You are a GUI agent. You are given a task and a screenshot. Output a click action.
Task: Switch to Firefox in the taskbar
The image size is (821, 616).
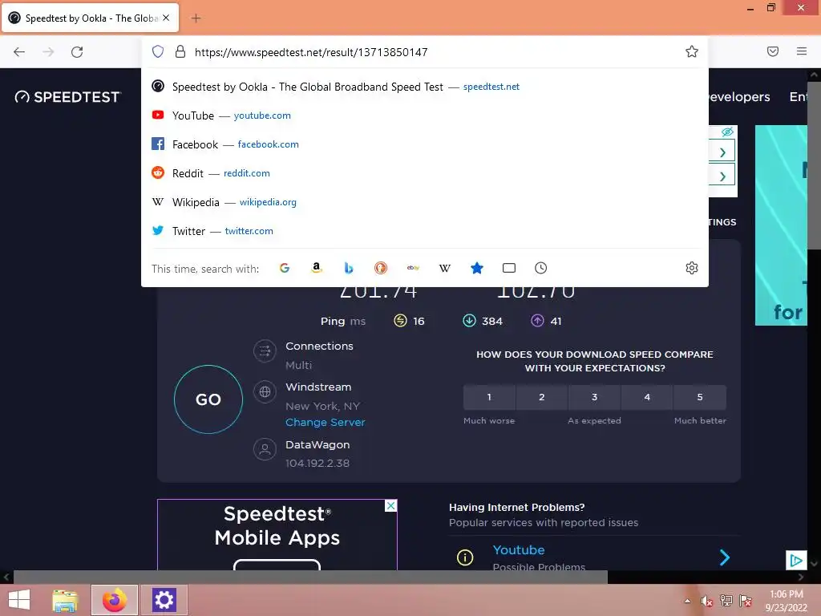114,600
